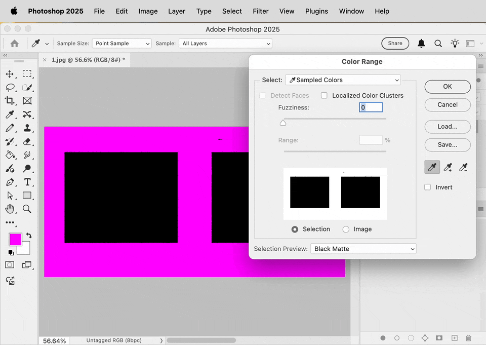Select the Image radio button
486x345 pixels.
click(x=346, y=229)
